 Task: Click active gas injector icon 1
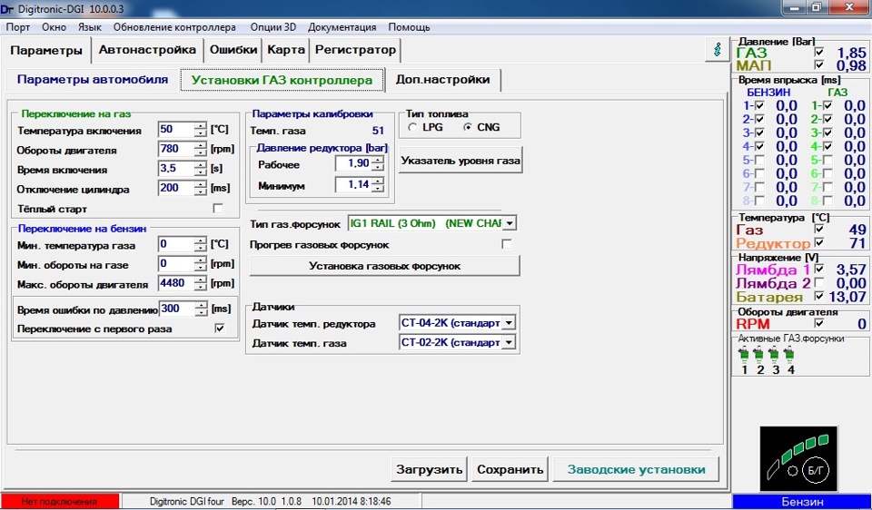click(x=744, y=353)
